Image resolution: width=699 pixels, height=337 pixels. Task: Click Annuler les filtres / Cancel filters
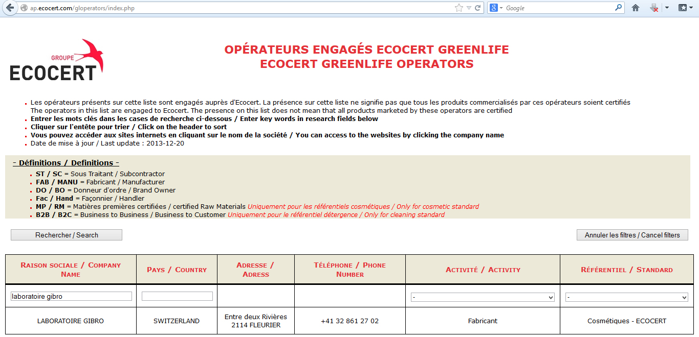pos(632,235)
